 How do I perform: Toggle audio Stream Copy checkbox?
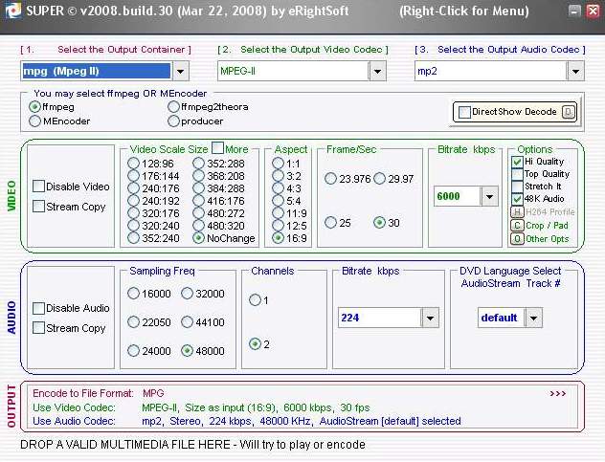pos(38,328)
